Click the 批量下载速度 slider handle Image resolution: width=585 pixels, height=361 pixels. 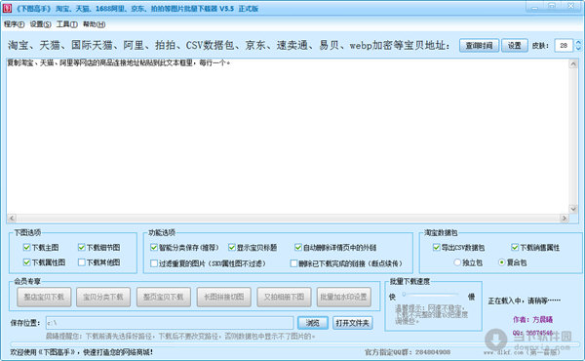coord(404,295)
